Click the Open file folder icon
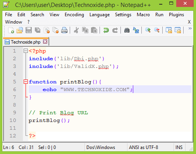Screen dimensions: 196x154 [20, 30]
